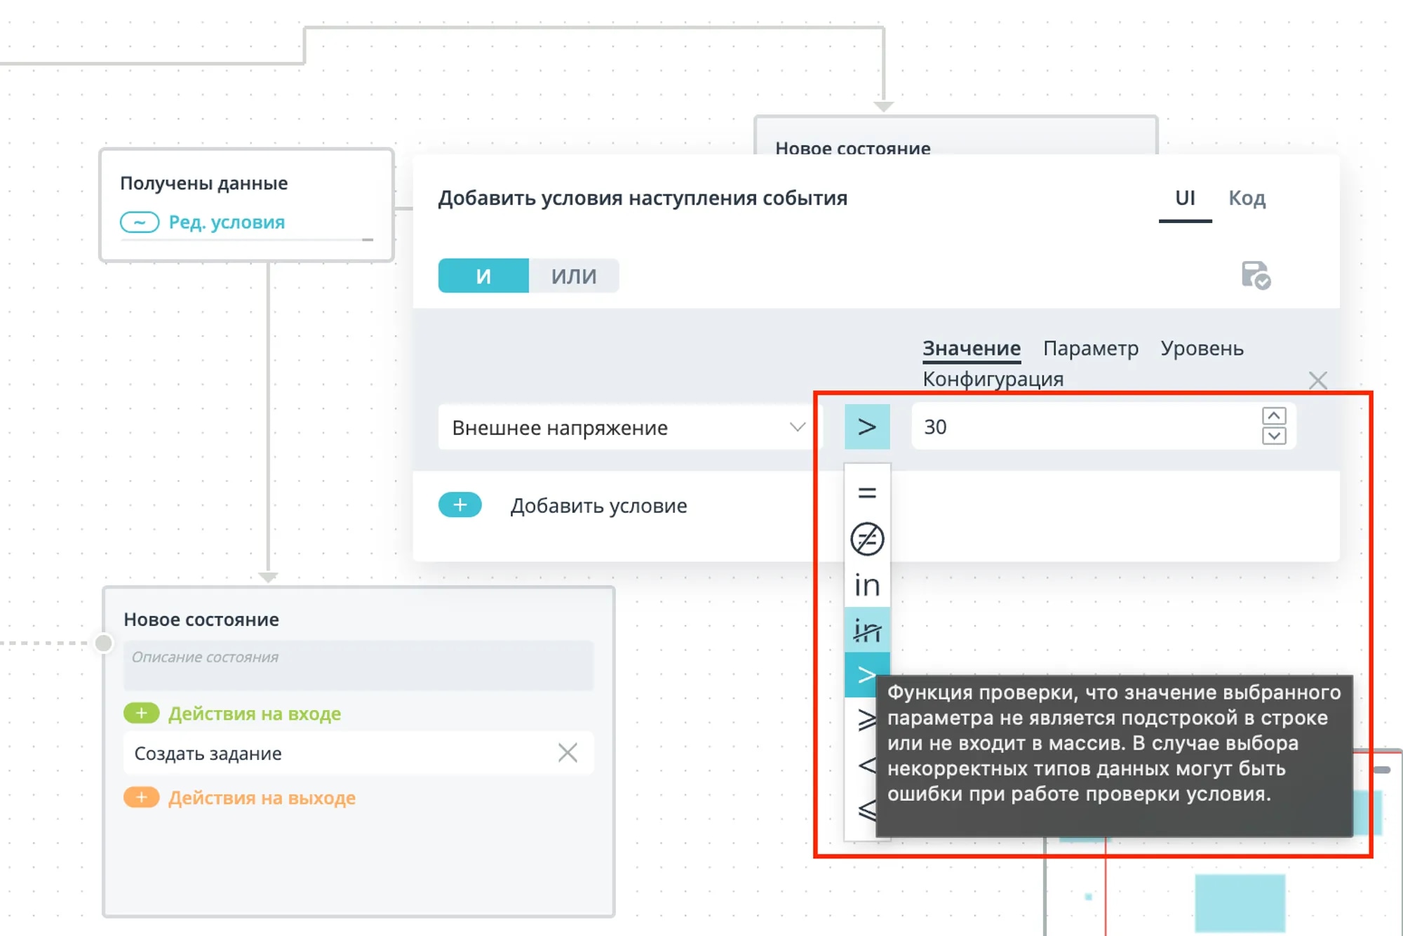Select the crossed-out 'not in' operator
Viewport: 1403px width, 936px height.
point(867,631)
